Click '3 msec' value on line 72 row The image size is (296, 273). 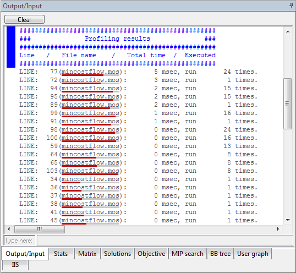pyautogui.click(x=167, y=80)
